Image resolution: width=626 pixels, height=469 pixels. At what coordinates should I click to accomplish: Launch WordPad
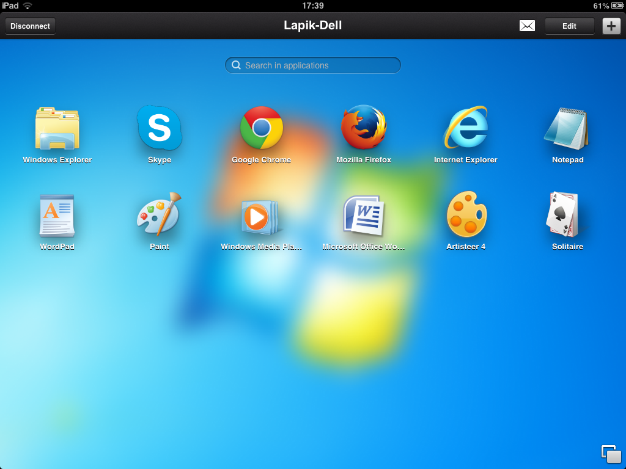point(57,216)
